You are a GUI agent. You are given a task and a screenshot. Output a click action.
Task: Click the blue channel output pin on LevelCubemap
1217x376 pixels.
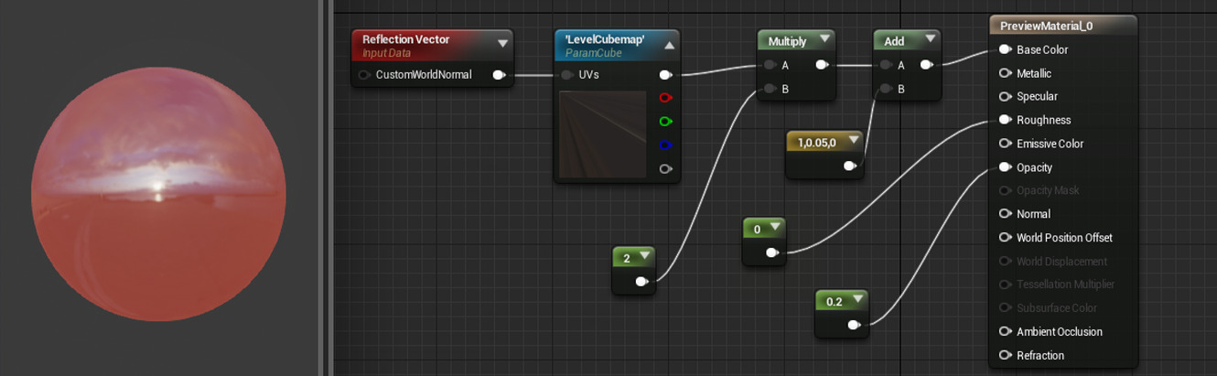tap(665, 145)
